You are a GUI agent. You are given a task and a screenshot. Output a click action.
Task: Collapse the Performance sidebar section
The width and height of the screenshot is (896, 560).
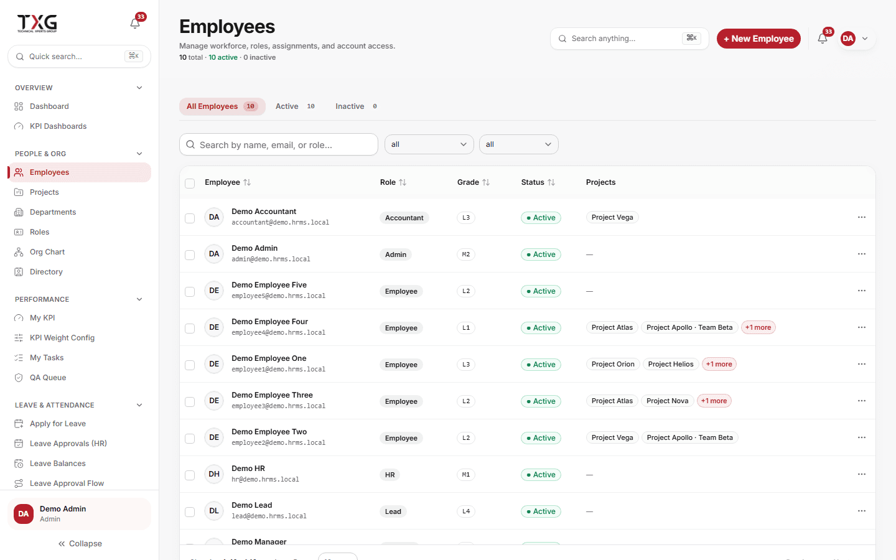139,299
